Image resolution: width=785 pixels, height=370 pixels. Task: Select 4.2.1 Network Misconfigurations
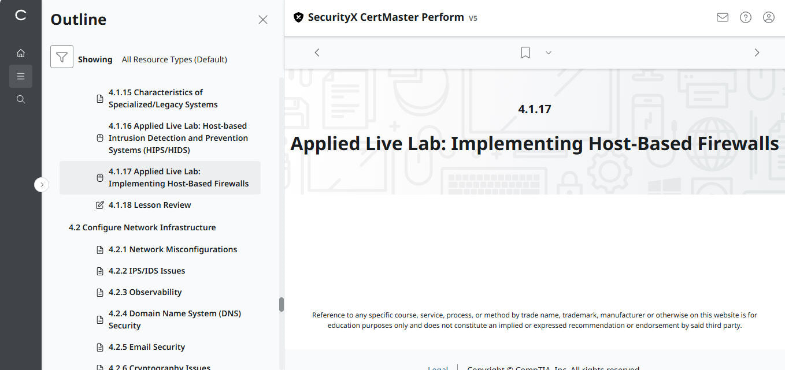(x=172, y=249)
